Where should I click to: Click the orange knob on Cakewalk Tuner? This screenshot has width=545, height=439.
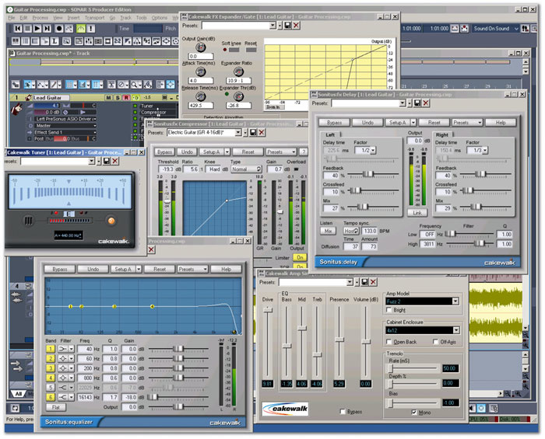[x=111, y=221]
